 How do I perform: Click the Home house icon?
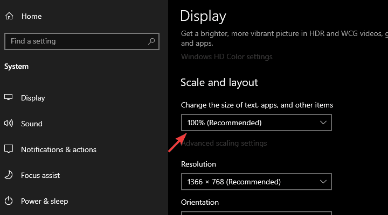pyautogui.click(x=9, y=16)
